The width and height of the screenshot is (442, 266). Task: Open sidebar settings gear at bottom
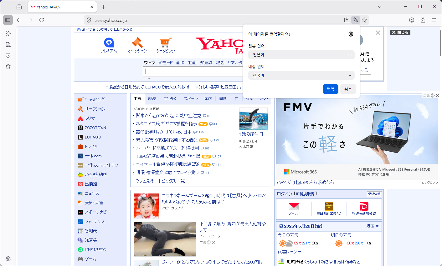click(8, 259)
